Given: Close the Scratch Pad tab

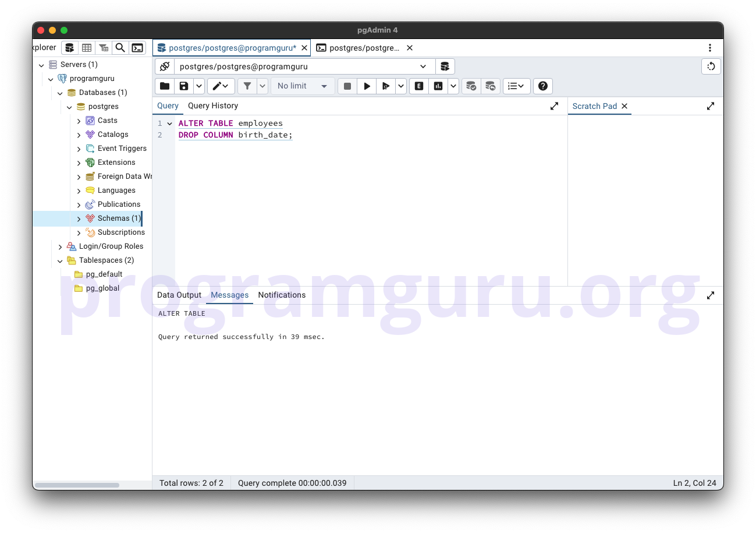Looking at the screenshot, I should pos(624,106).
